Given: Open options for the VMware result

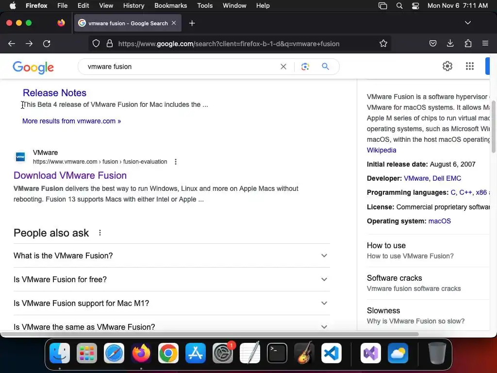Looking at the screenshot, I should 176,162.
